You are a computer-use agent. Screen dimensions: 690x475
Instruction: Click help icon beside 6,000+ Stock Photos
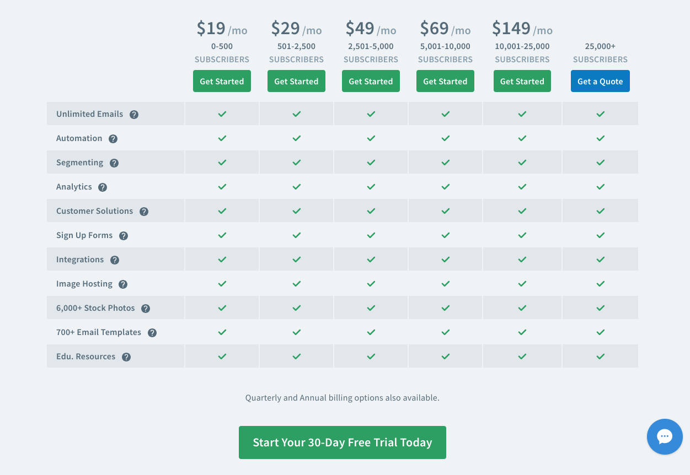point(146,309)
